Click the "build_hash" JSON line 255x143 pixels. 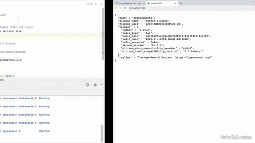[166, 36]
